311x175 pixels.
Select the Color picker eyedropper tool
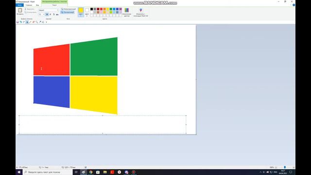[40, 22]
